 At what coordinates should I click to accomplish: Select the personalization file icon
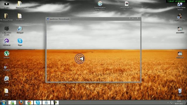[127, 4]
